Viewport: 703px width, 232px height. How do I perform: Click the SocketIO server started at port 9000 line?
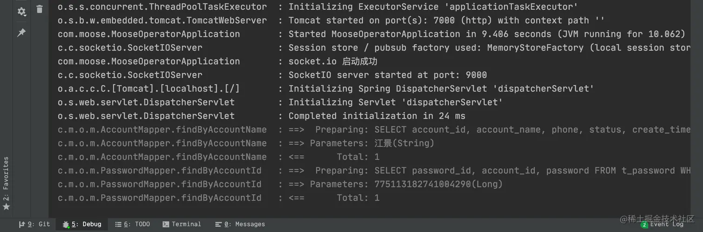[387, 75]
